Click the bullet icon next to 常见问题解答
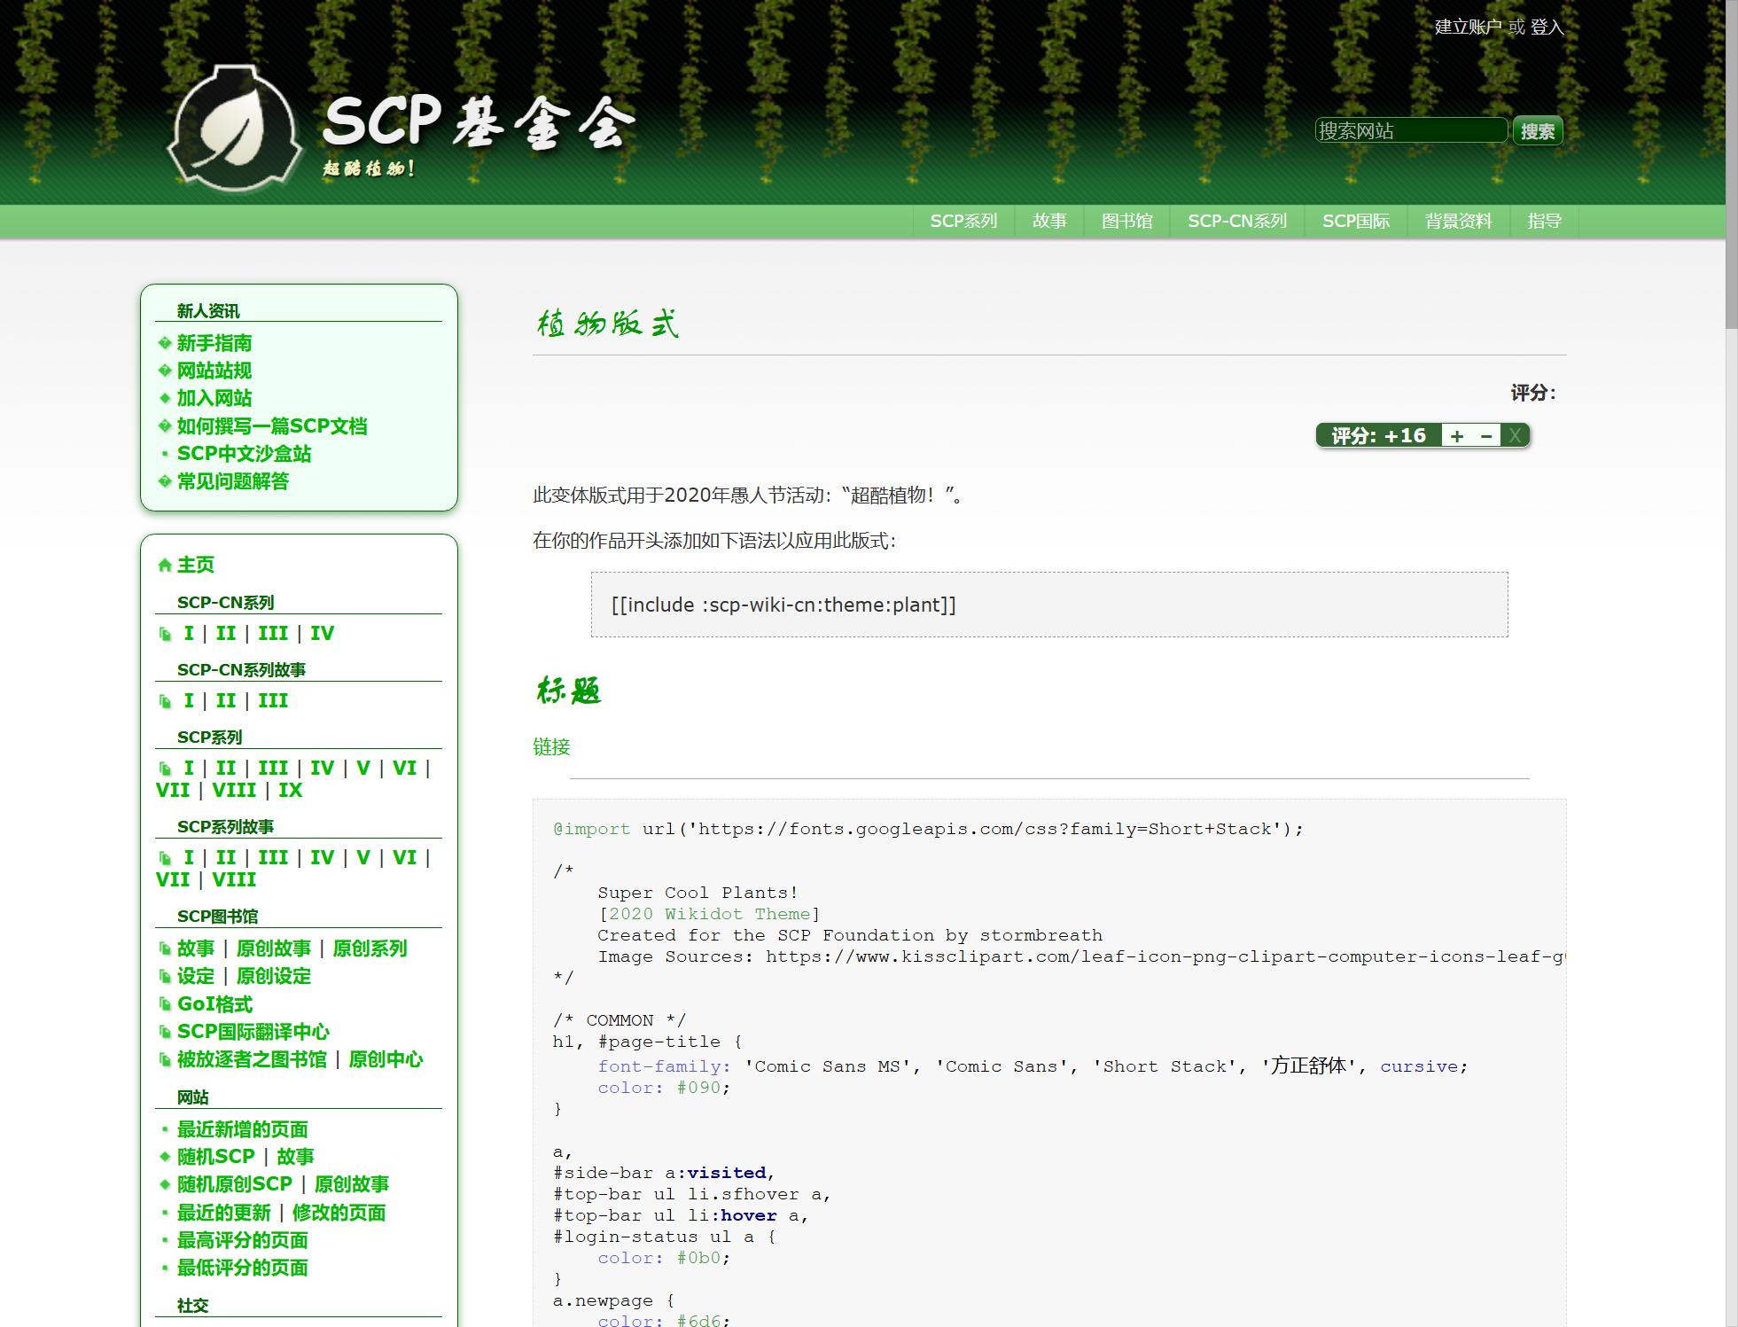Viewport: 1738px width, 1327px height. click(x=165, y=481)
